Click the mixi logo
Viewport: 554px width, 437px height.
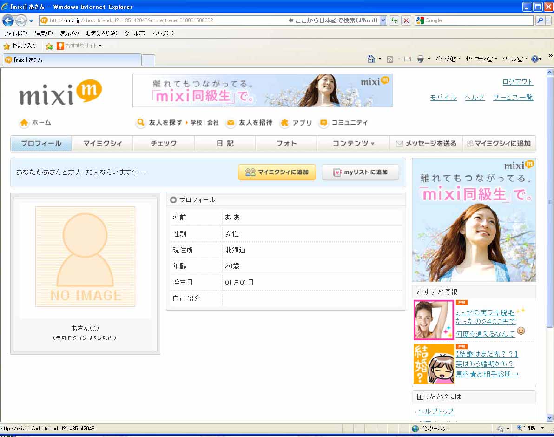tap(60, 93)
